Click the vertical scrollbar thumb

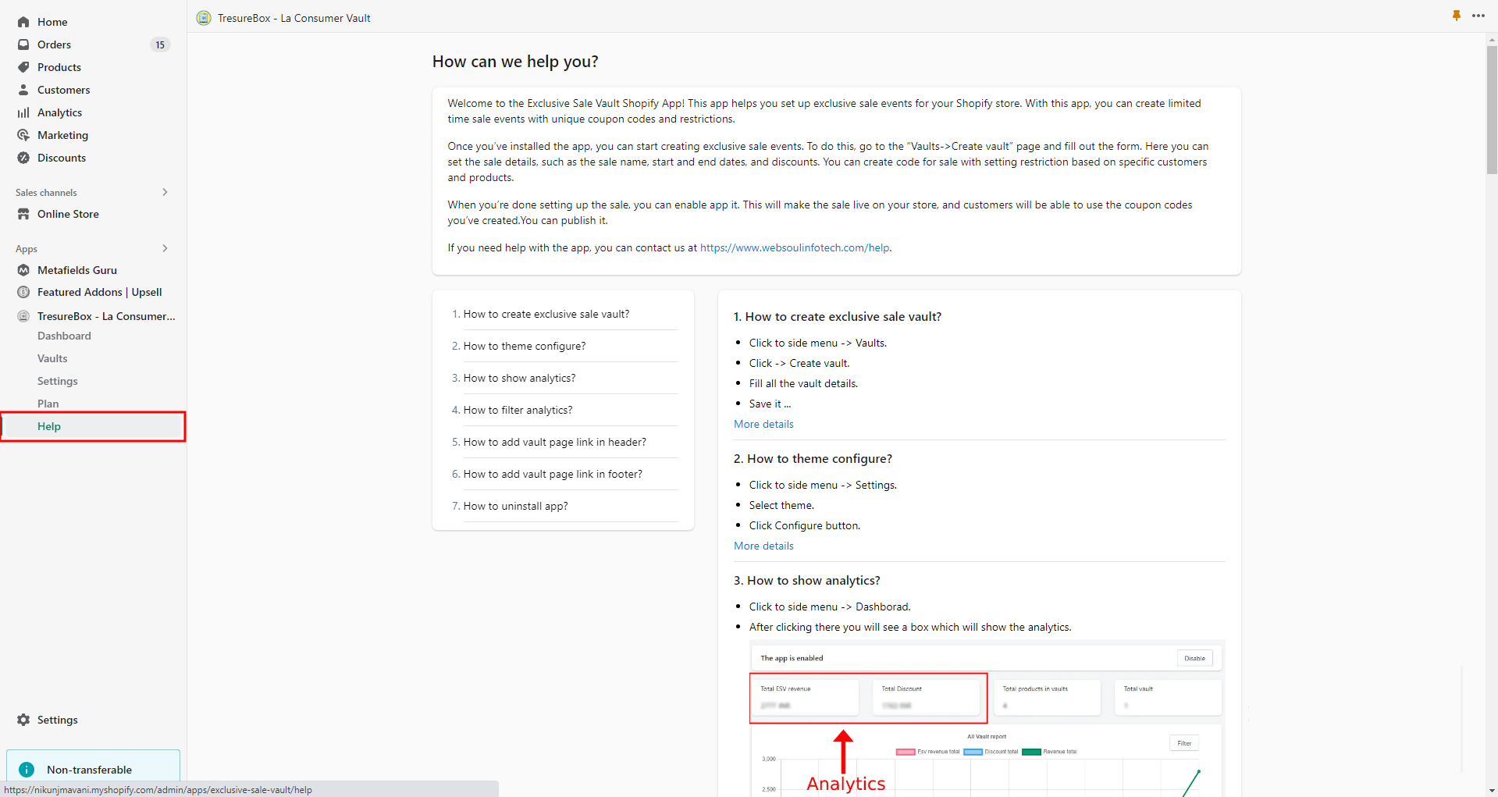pyautogui.click(x=1492, y=109)
